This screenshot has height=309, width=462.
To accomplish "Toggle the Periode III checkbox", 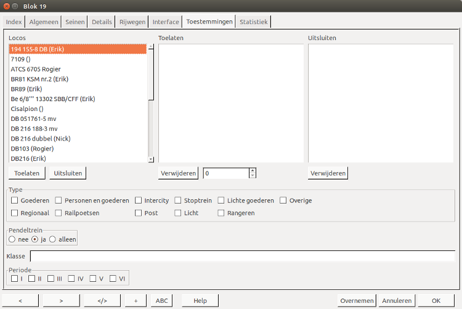I will coord(51,279).
